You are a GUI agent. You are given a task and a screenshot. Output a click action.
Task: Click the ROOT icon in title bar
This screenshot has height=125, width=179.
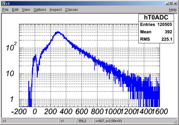[3, 3]
